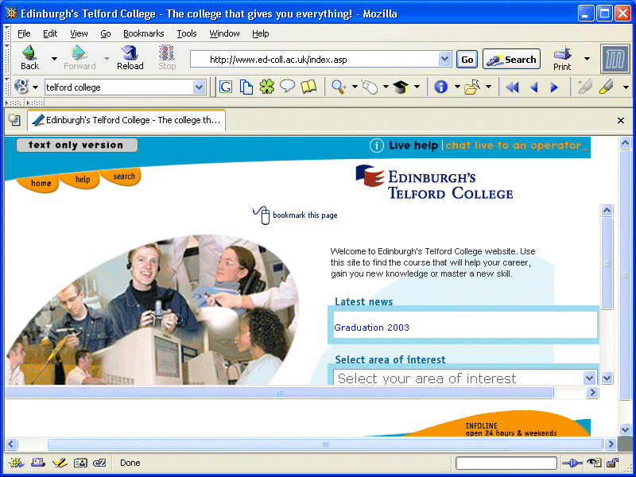Image resolution: width=636 pixels, height=477 pixels.
Task: Click the orange 'help' page button
Action: pyautogui.click(x=82, y=180)
